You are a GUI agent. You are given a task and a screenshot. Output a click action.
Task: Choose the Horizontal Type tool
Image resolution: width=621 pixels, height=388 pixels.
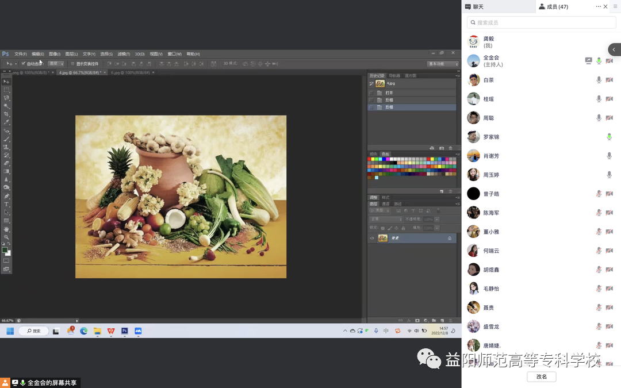pos(6,204)
